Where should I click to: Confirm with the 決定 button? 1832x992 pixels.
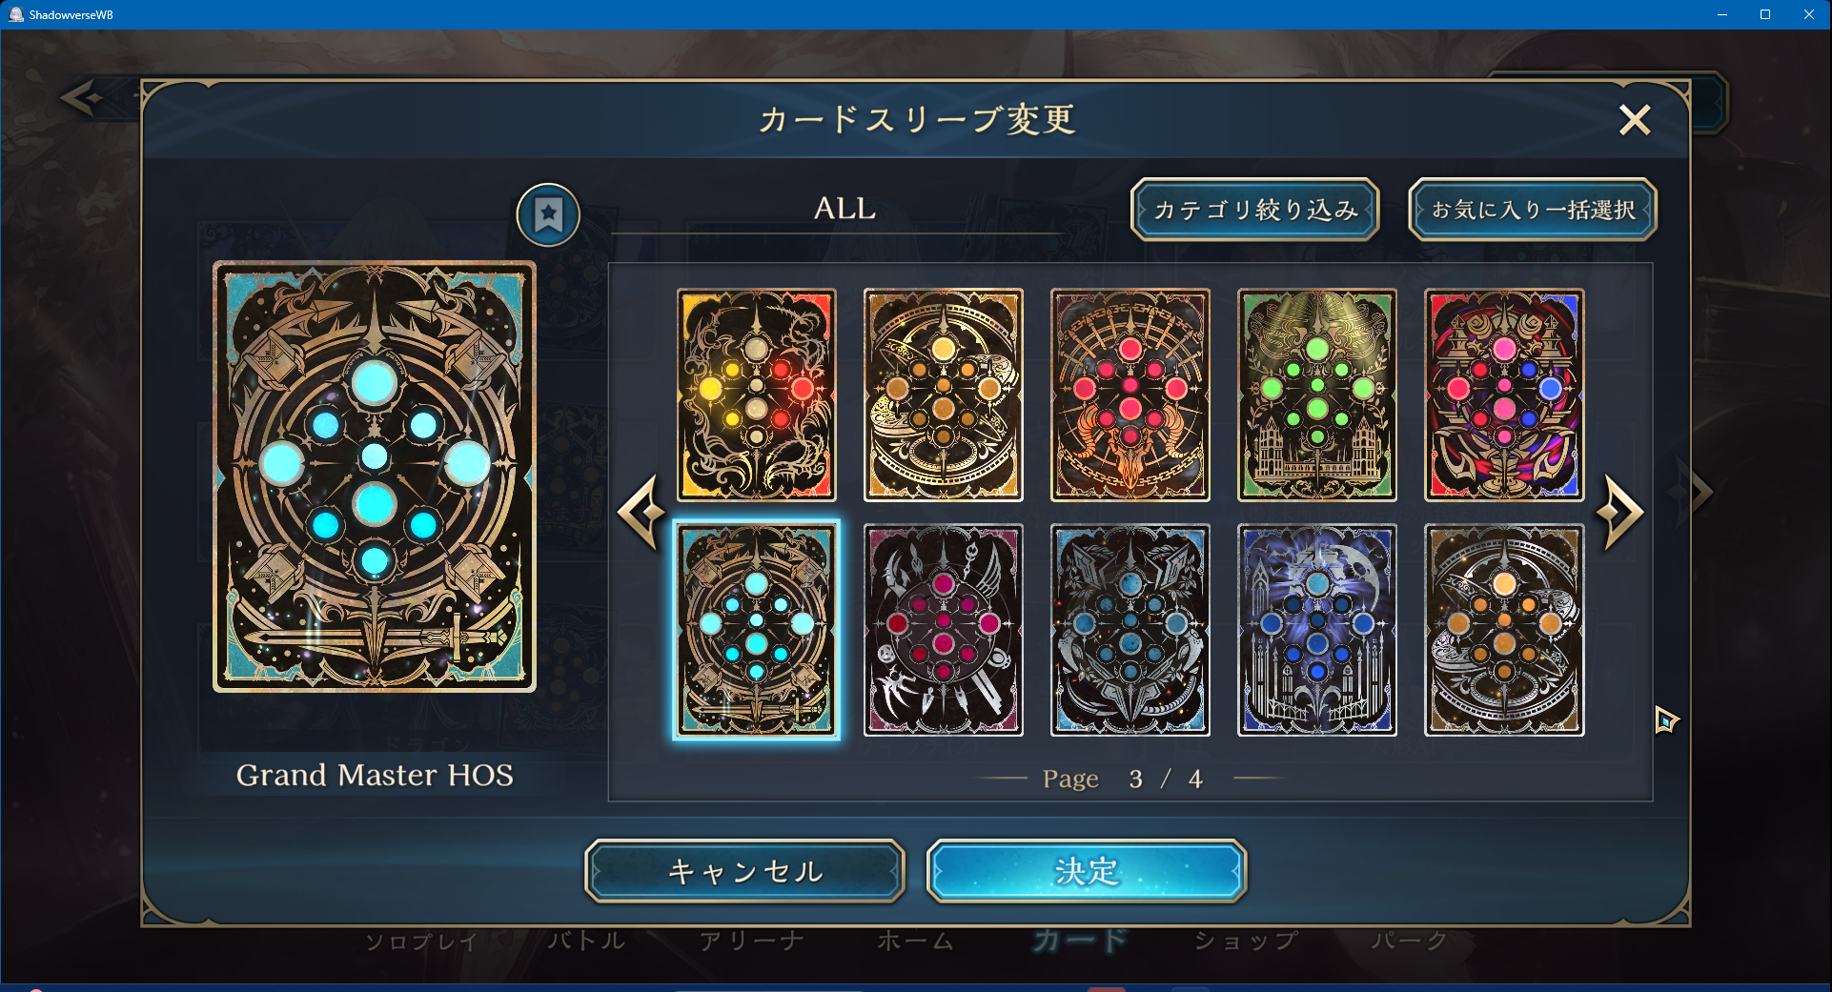1087,871
